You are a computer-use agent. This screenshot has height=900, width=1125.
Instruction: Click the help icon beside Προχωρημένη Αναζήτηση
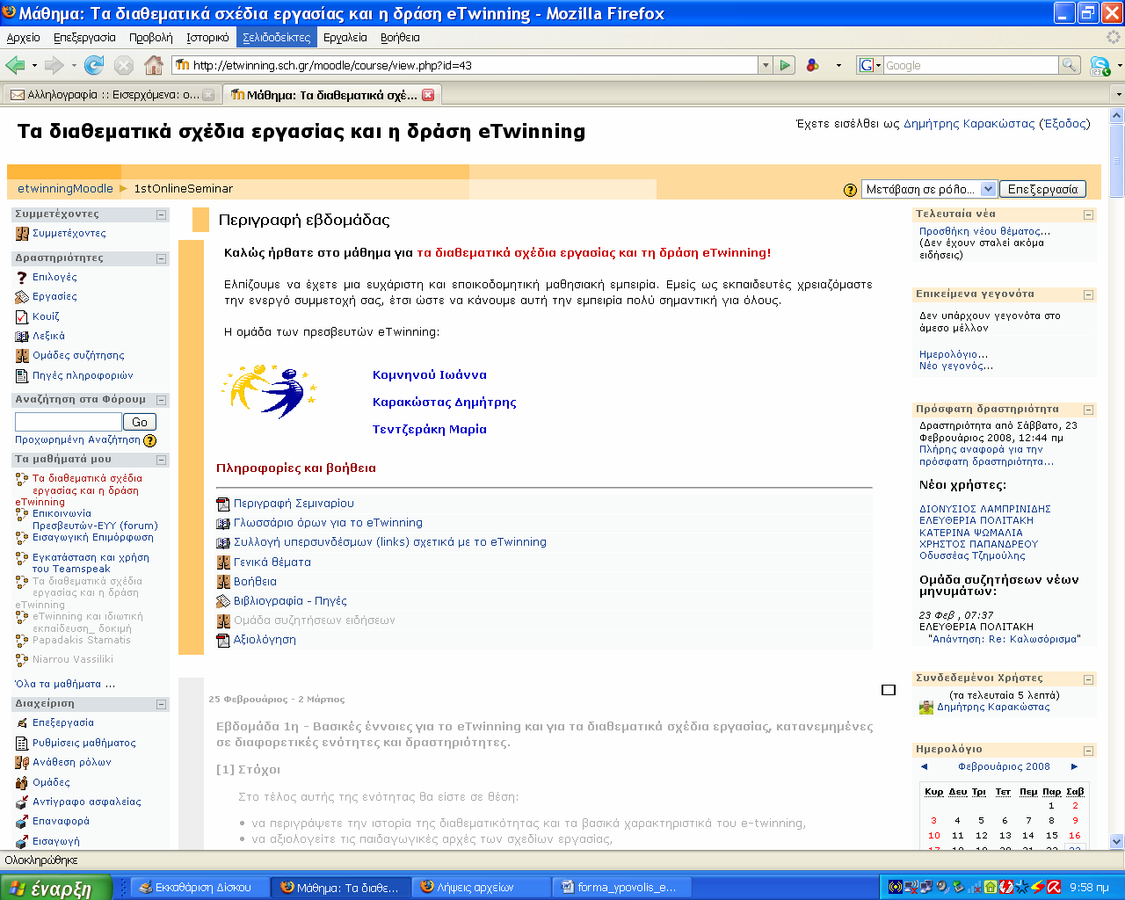click(x=150, y=440)
